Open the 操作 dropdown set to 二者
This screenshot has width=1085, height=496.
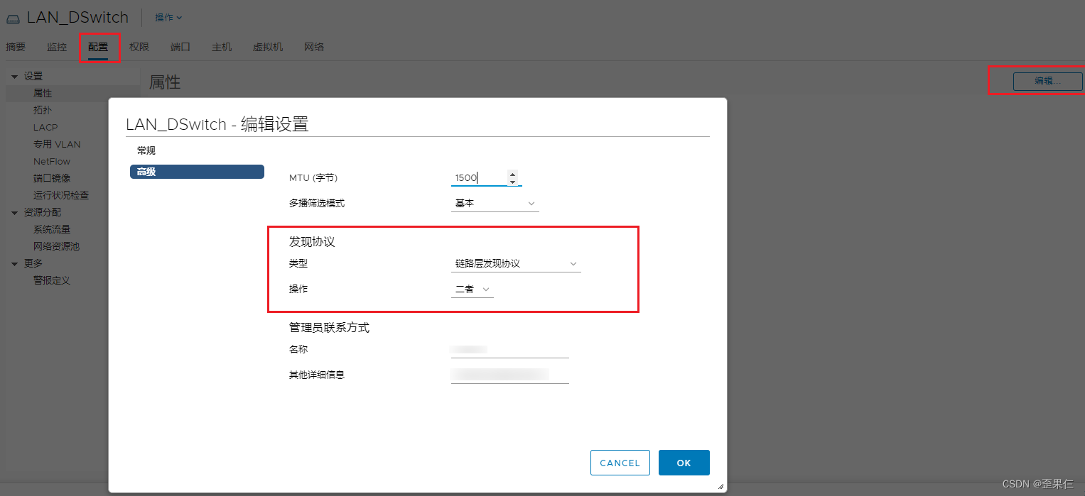pos(473,289)
